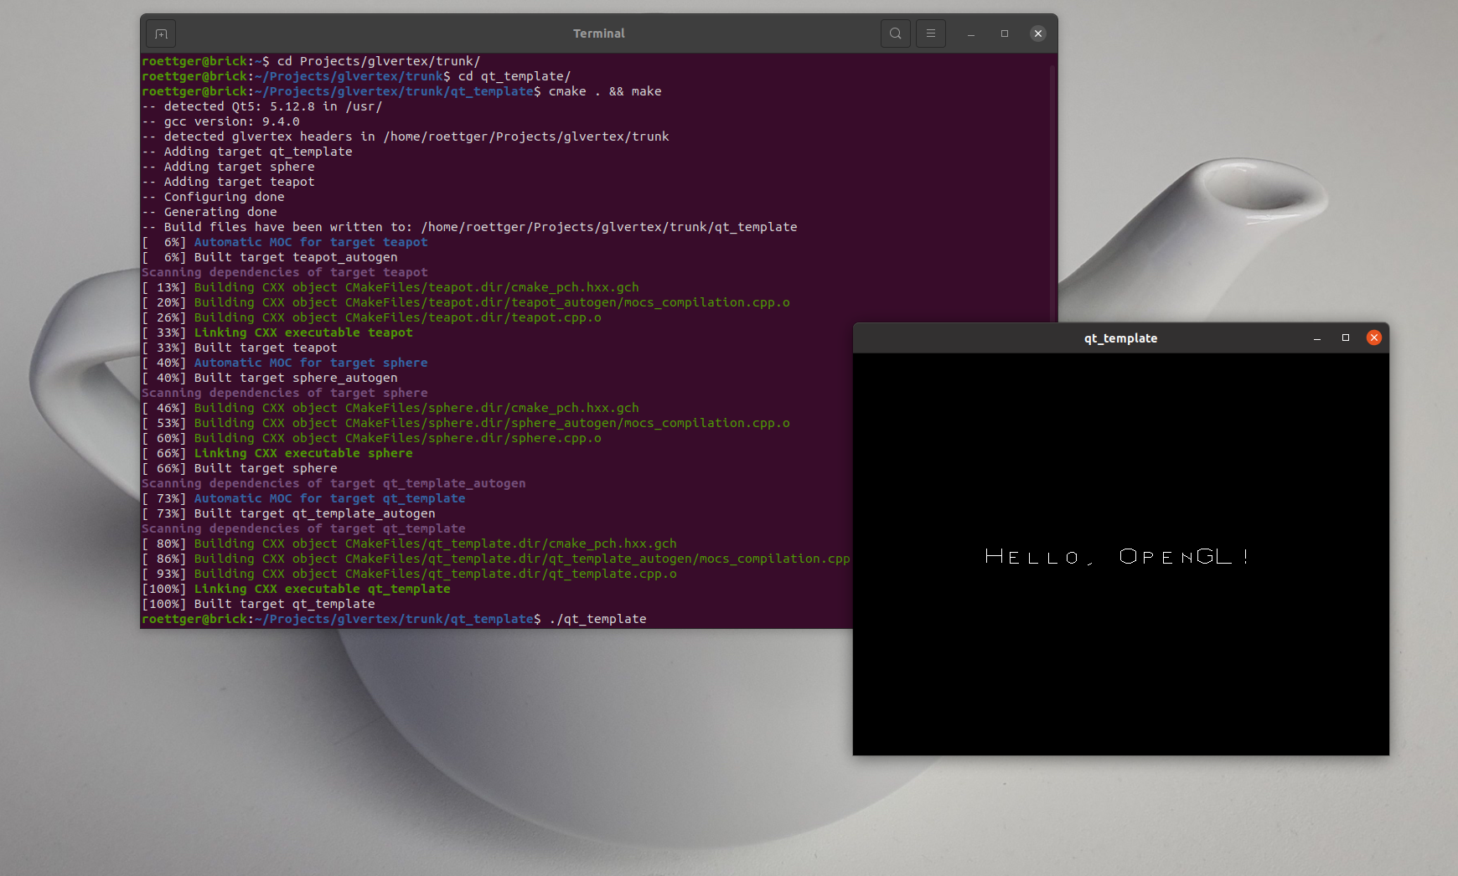Open a new tab in Terminal

point(161,33)
